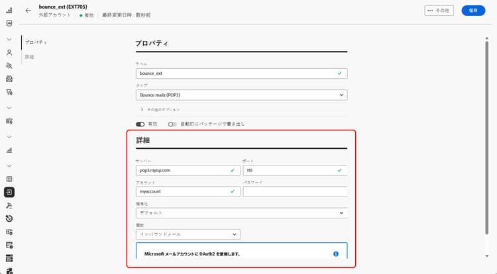Image resolution: width=497 pixels, height=274 pixels.
Task: Collapse sidebar section chevron above person icon
Action: coord(9,39)
